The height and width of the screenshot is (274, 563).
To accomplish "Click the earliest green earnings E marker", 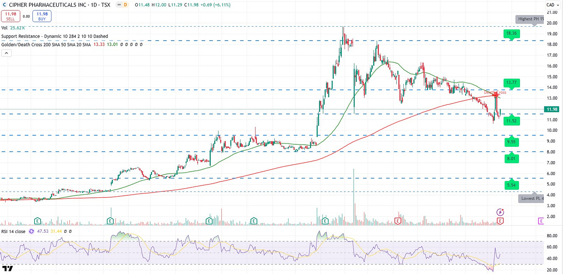I will (x=38, y=221).
